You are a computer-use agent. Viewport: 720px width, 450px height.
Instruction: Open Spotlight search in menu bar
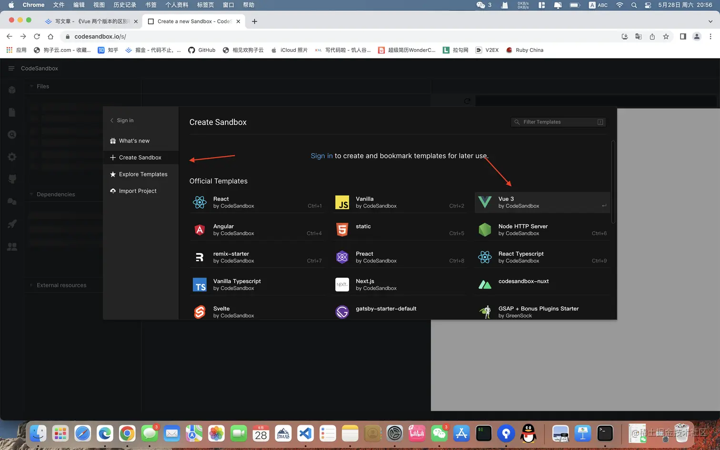point(634,5)
